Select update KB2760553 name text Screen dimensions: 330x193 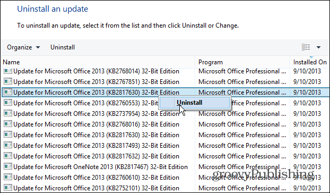pyautogui.click(x=85, y=103)
